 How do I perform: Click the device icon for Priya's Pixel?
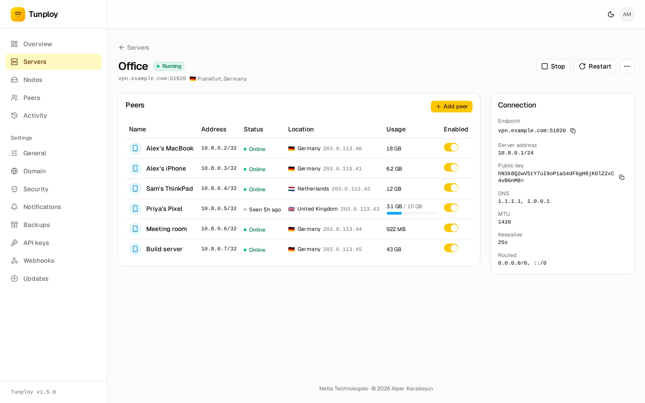tap(135, 209)
